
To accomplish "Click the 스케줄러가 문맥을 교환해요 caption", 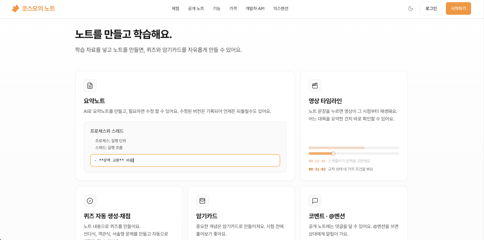I will coord(349,161).
